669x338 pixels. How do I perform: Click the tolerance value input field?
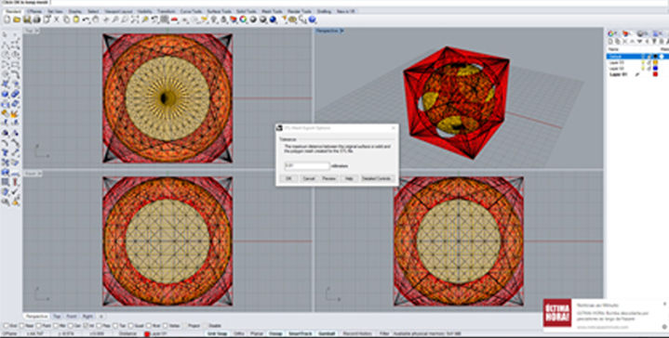(307, 166)
